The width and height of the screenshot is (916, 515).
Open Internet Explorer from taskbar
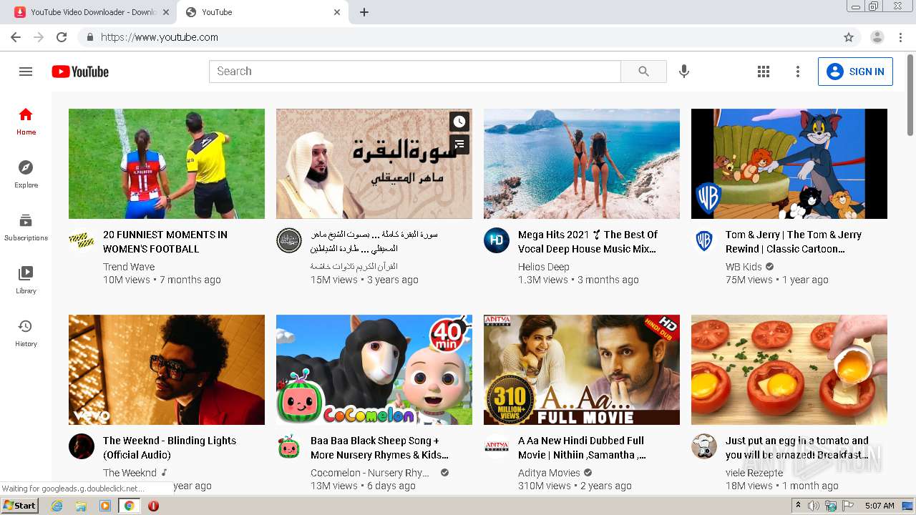coord(57,506)
